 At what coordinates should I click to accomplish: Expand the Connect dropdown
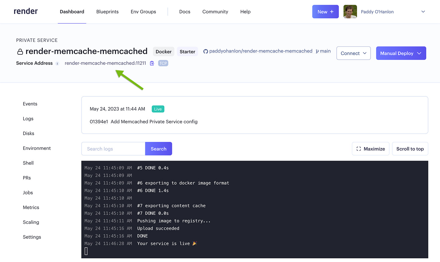[x=354, y=53]
